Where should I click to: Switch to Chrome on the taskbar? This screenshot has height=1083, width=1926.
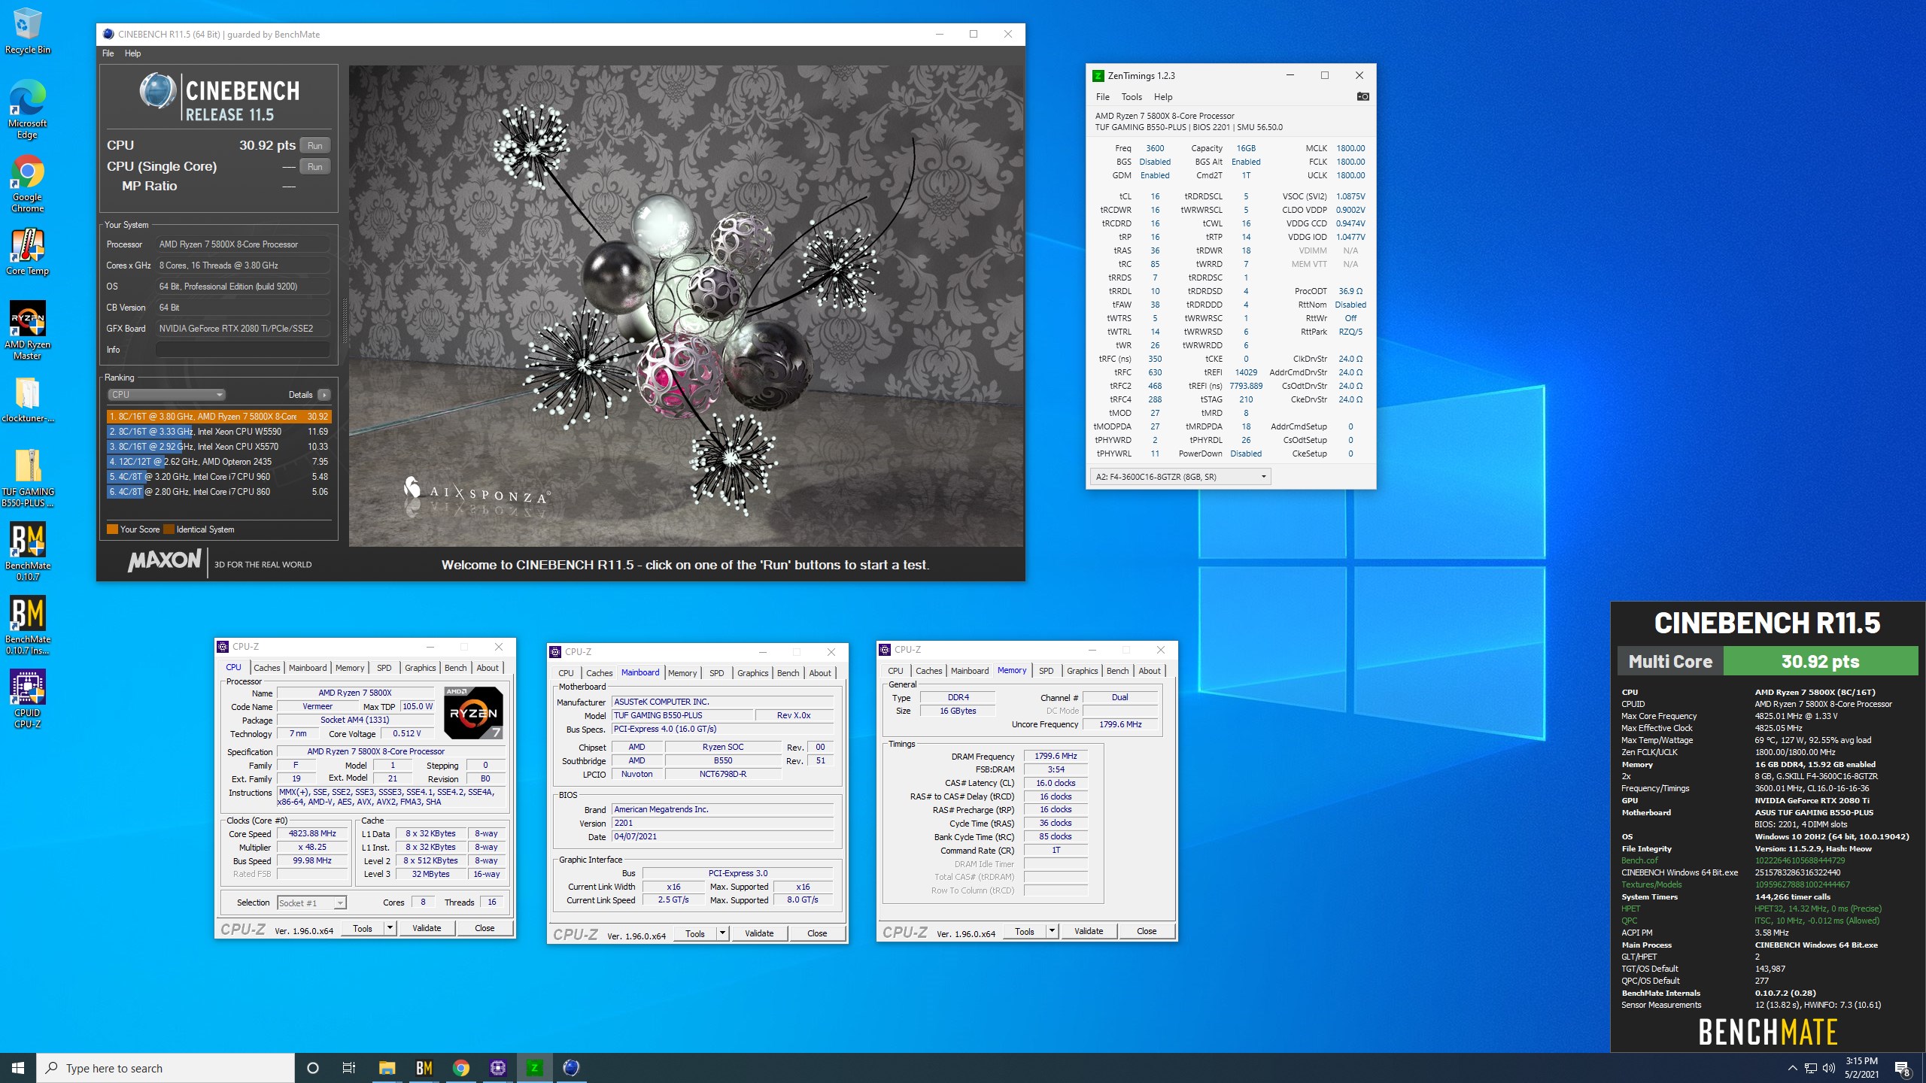click(460, 1068)
